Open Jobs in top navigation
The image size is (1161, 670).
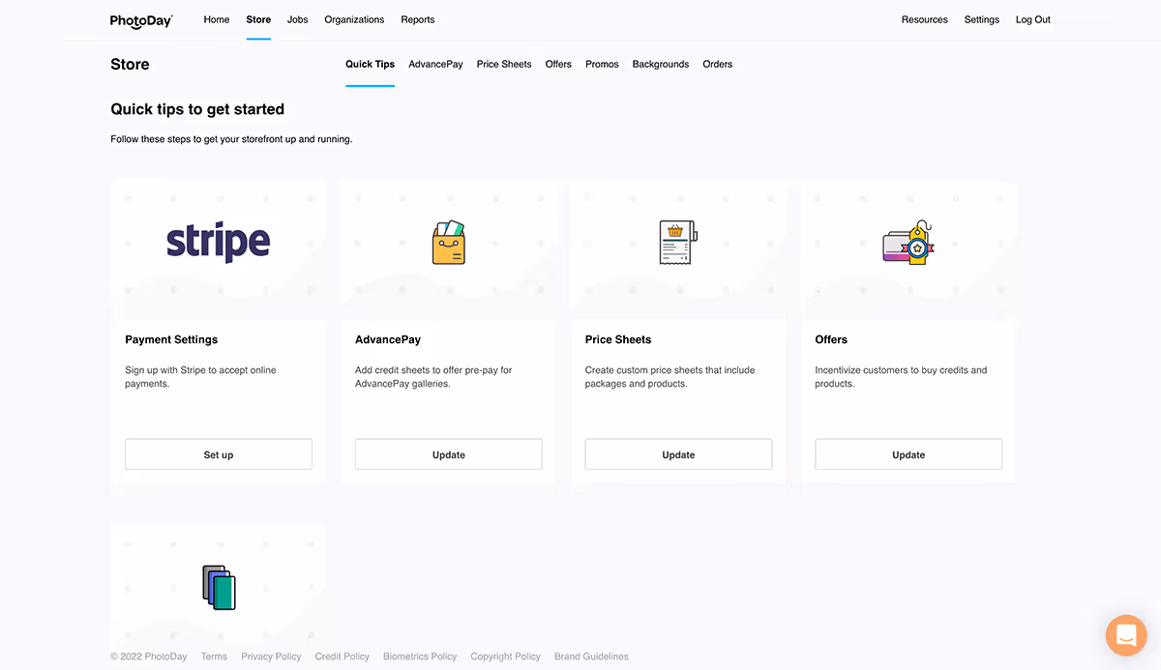[x=298, y=19]
